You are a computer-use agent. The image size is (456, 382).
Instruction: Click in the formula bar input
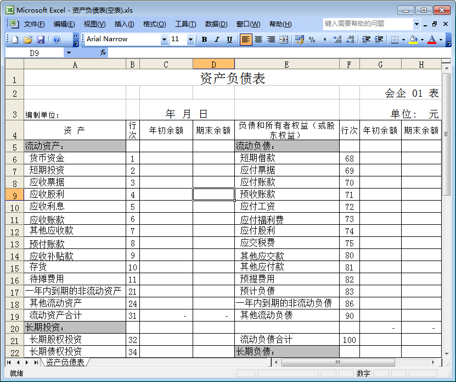pyautogui.click(x=279, y=53)
